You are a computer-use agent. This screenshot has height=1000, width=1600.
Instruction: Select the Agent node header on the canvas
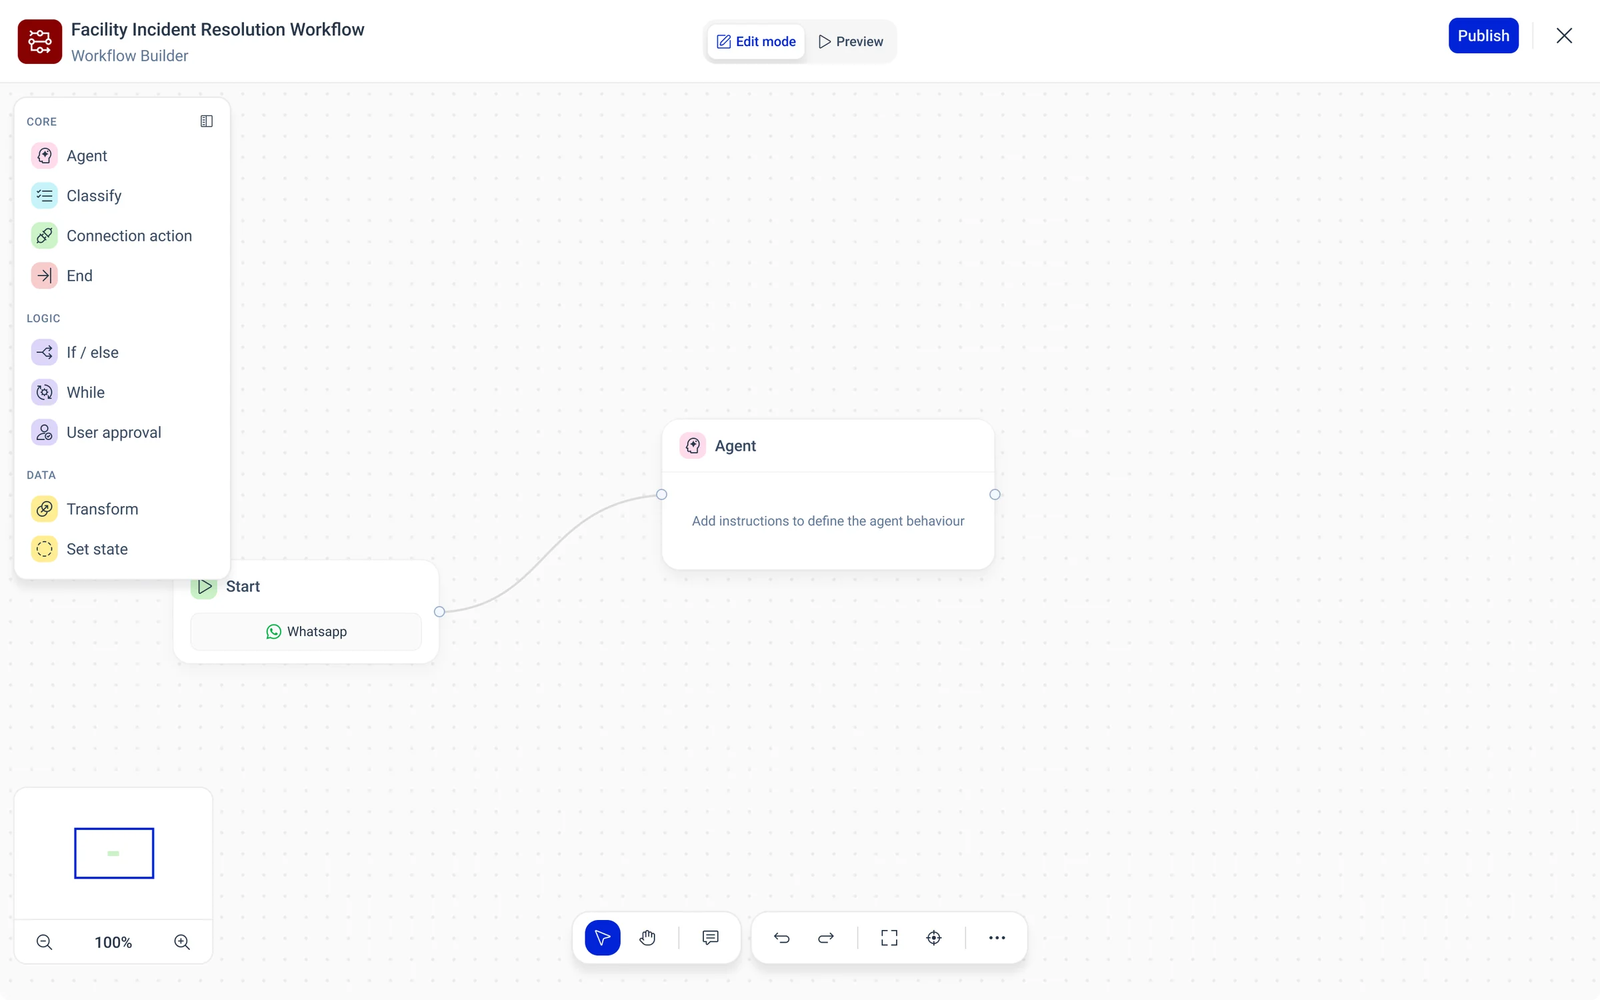(828, 445)
